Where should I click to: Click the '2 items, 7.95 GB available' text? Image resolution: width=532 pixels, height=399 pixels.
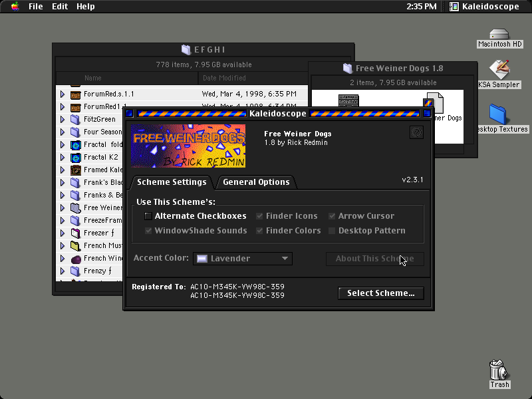tap(393, 82)
